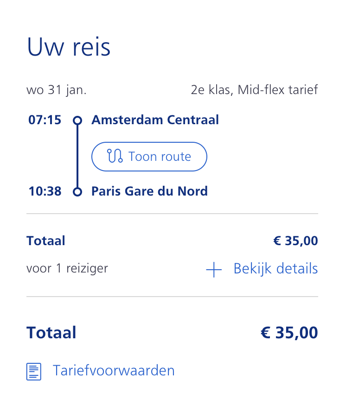346x418 pixels.
Task: Click the 2e klas, Mid-flex tarief label
Action: coord(254,90)
